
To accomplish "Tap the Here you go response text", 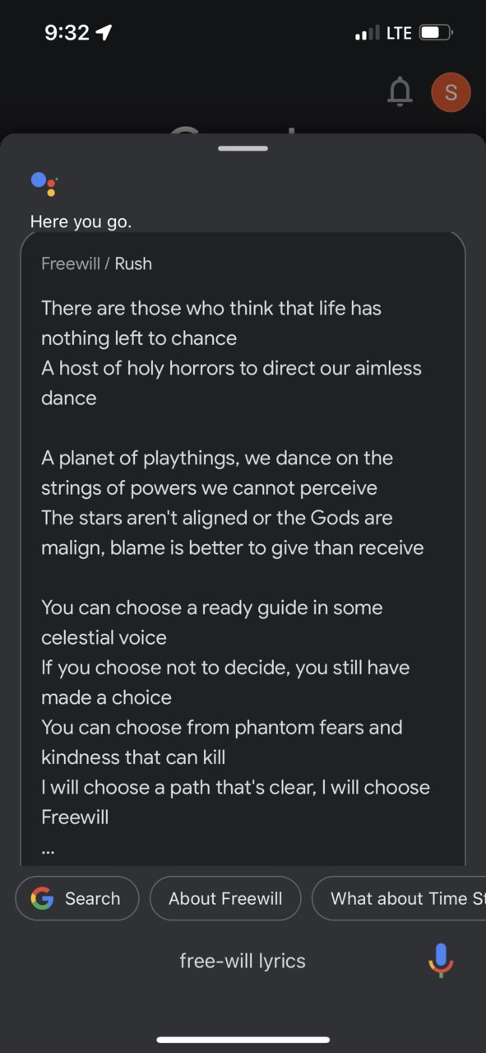I will [x=81, y=221].
